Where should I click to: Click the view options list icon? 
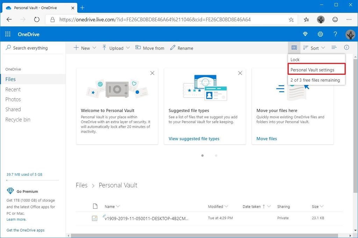coord(334,47)
